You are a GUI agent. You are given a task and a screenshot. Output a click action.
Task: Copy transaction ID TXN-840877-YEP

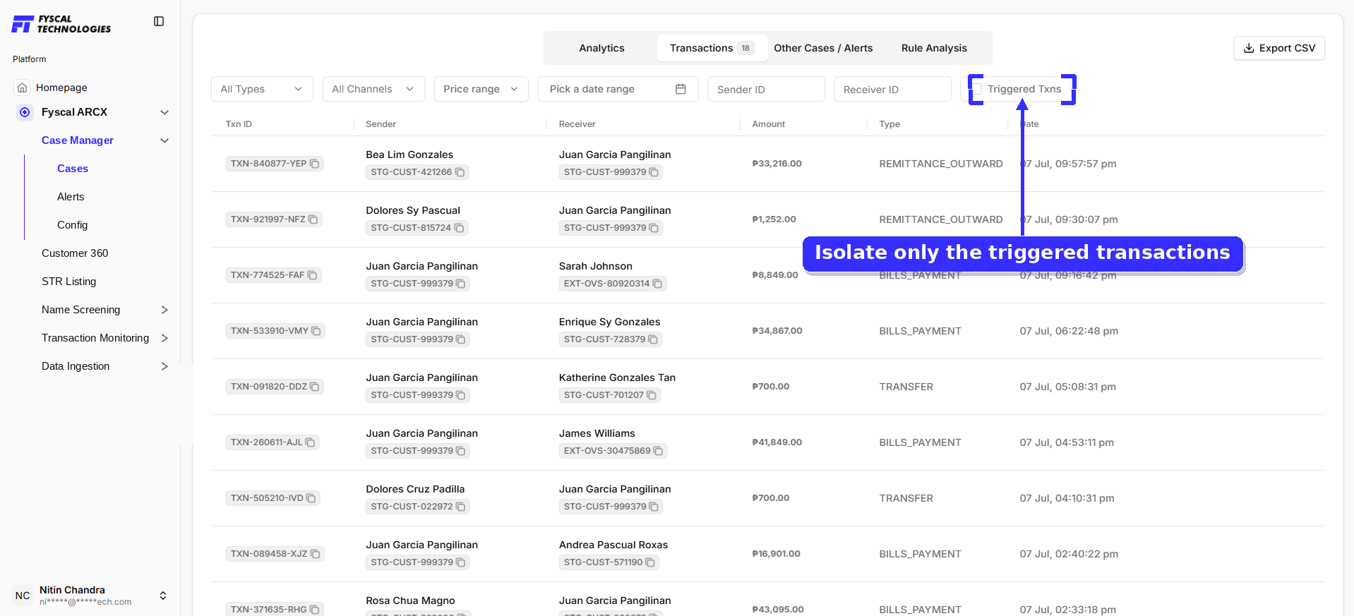[315, 164]
